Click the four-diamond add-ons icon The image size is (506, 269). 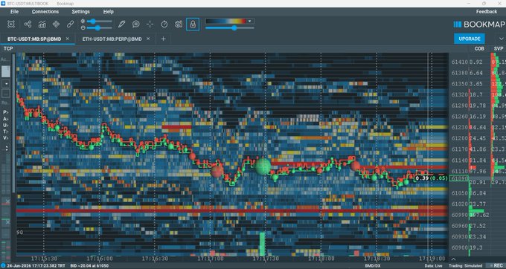coord(56,25)
